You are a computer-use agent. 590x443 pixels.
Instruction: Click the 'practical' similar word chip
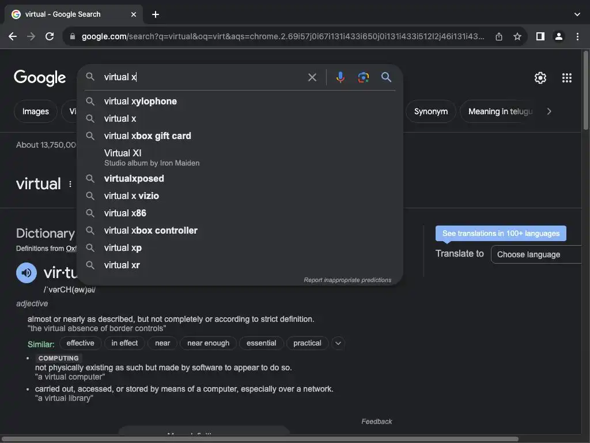(x=308, y=343)
